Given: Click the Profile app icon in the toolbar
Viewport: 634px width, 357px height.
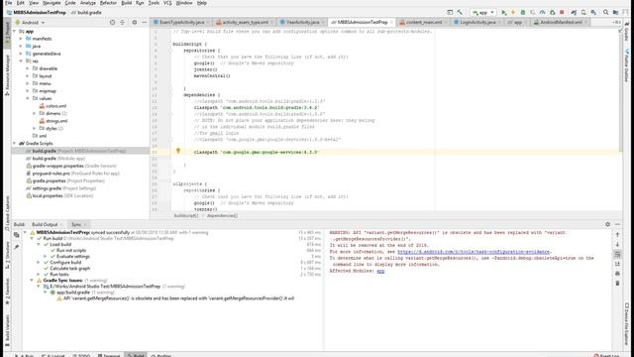Looking at the screenshot, I should click(x=542, y=13).
